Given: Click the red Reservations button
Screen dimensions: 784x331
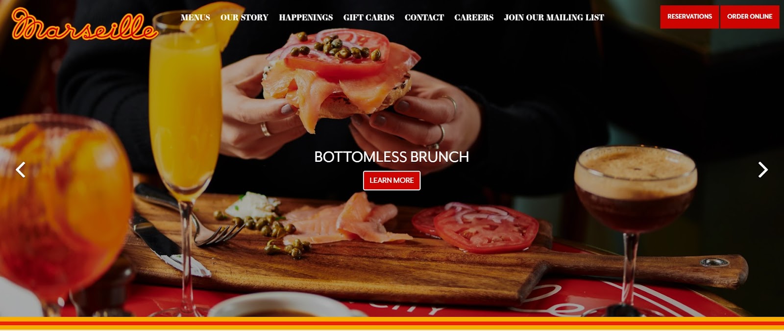Looking at the screenshot, I should pyautogui.click(x=689, y=17).
